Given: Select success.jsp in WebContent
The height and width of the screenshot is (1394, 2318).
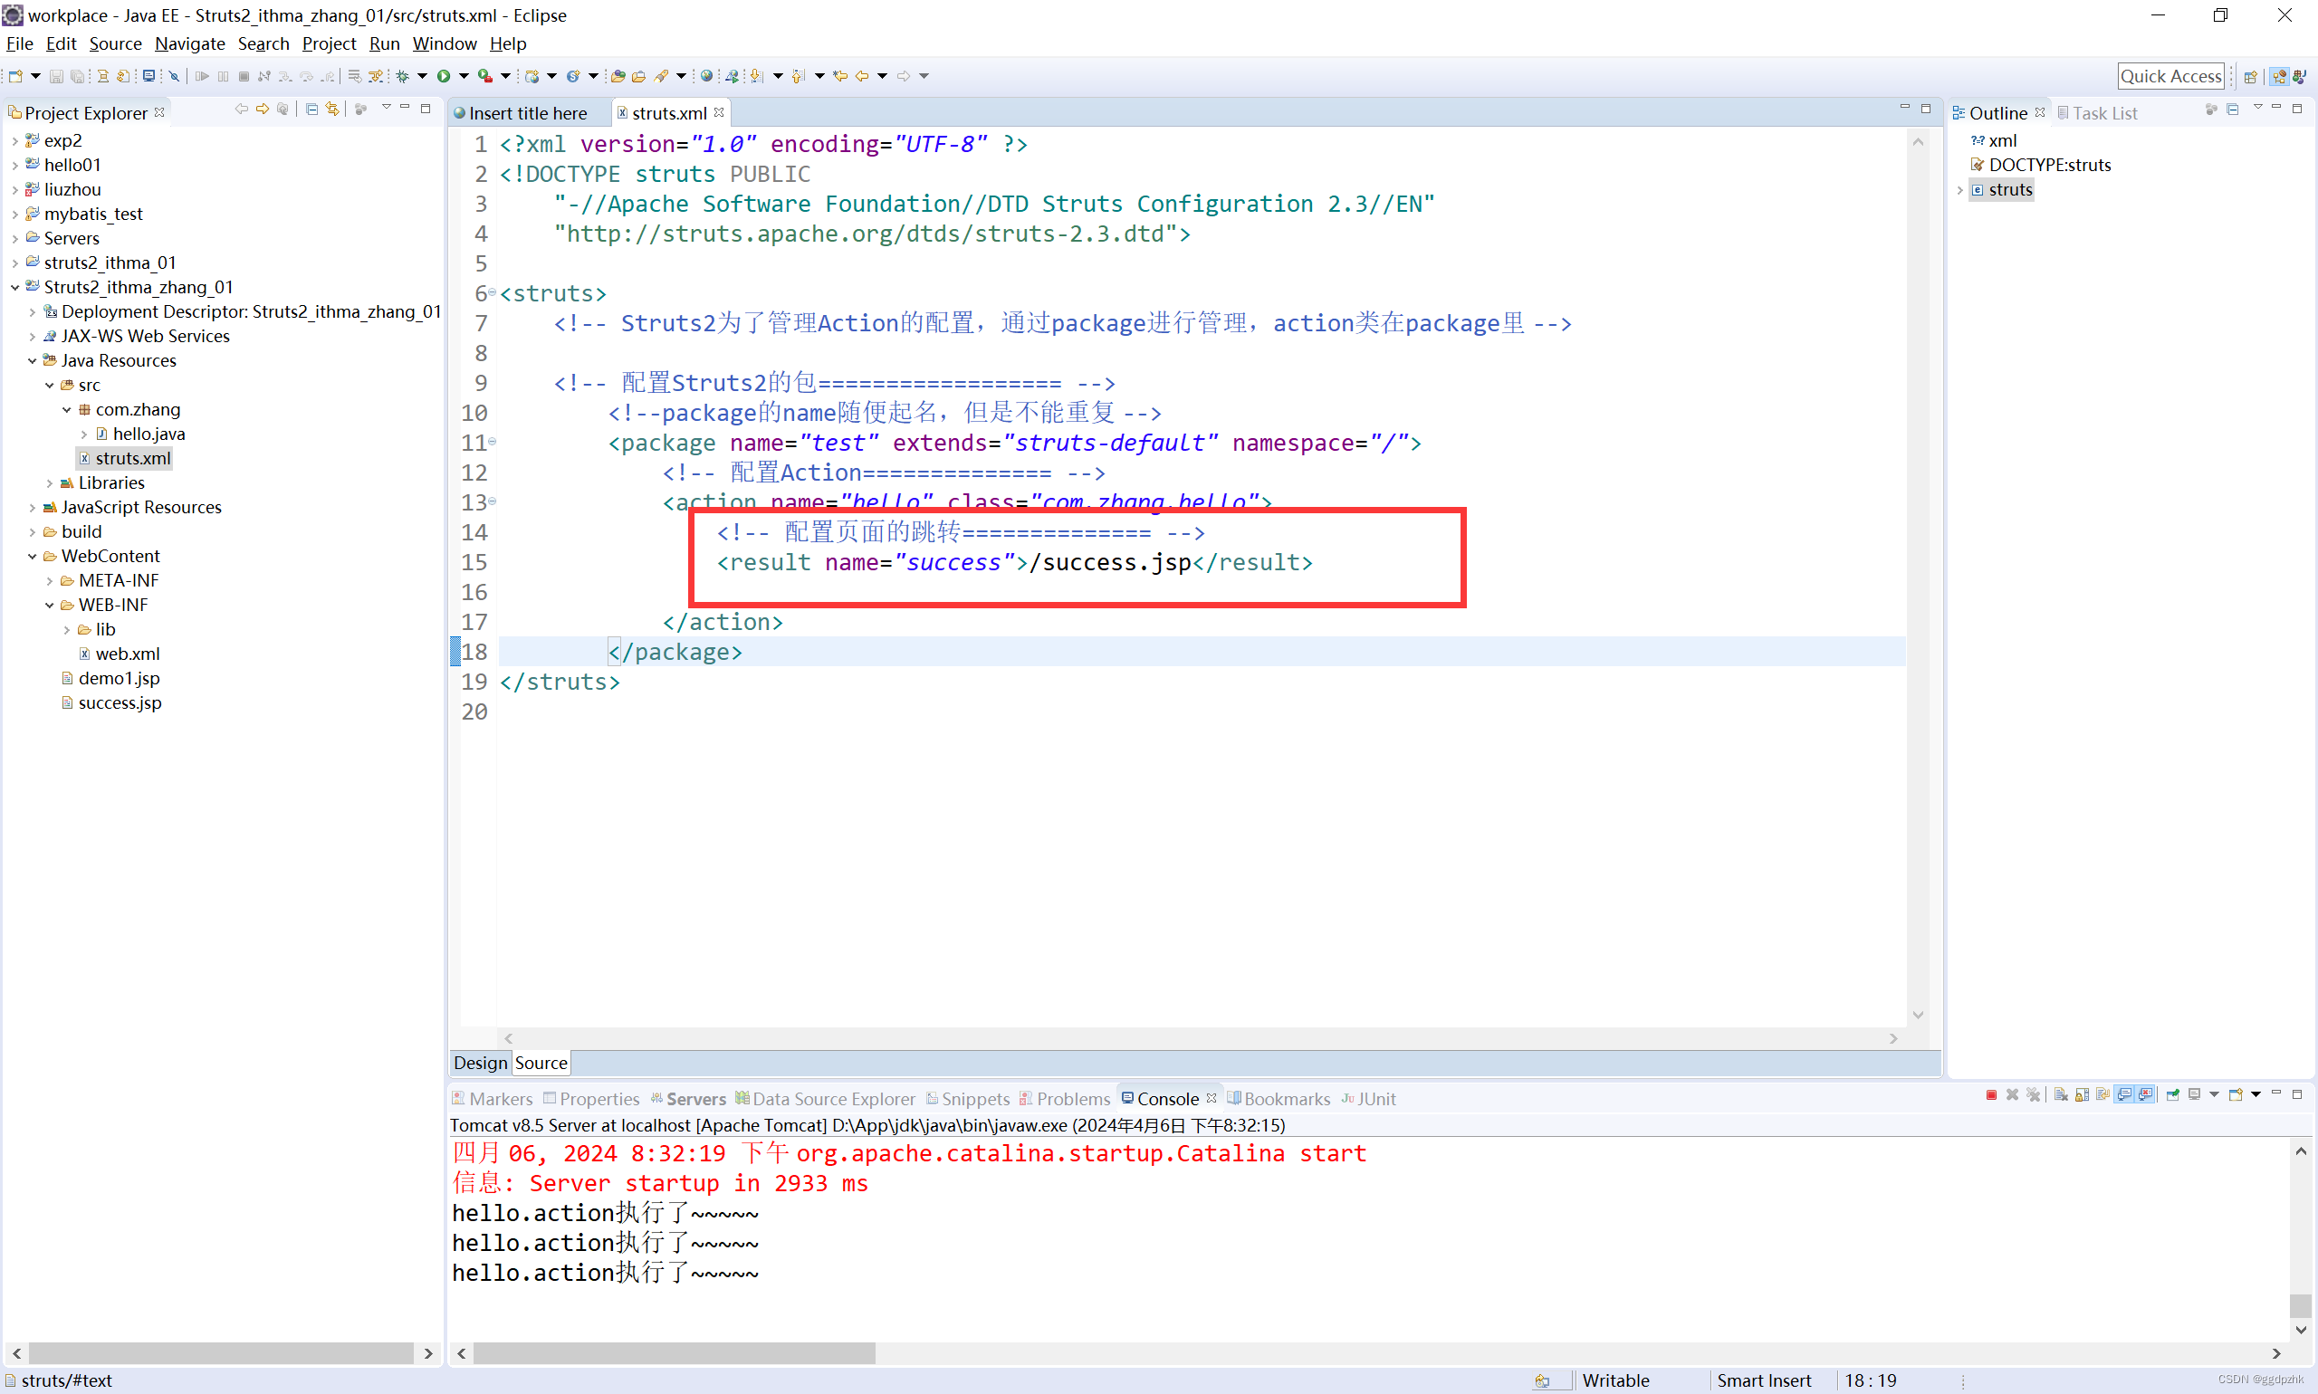Looking at the screenshot, I should (120, 702).
